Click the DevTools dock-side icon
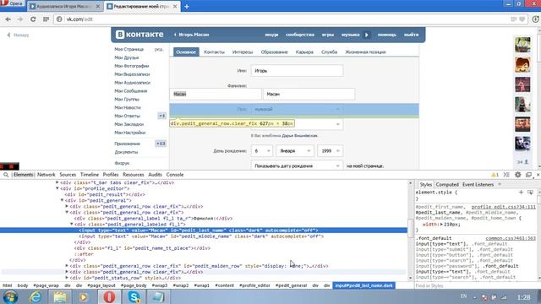Image resolution: width=541 pixels, height=304 pixels. click(x=528, y=175)
